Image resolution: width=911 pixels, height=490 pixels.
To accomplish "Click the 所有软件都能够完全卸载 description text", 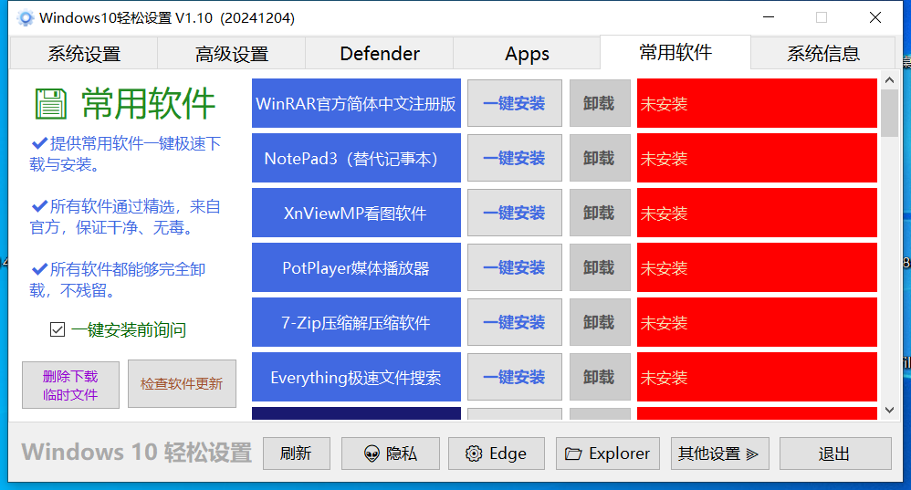I will [x=118, y=279].
